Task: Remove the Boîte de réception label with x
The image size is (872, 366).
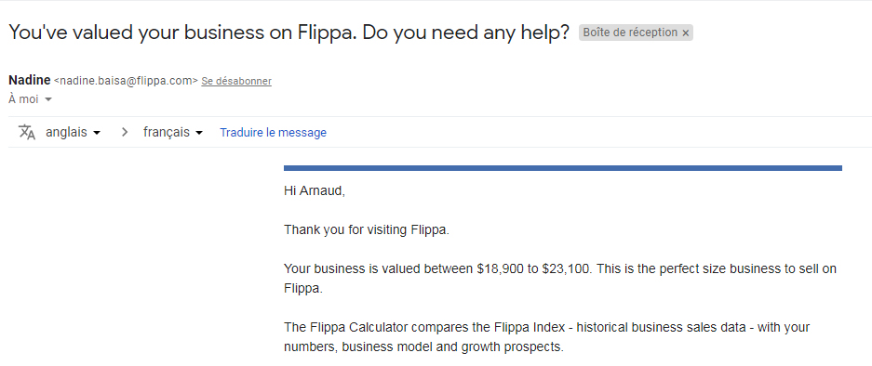Action: [686, 33]
